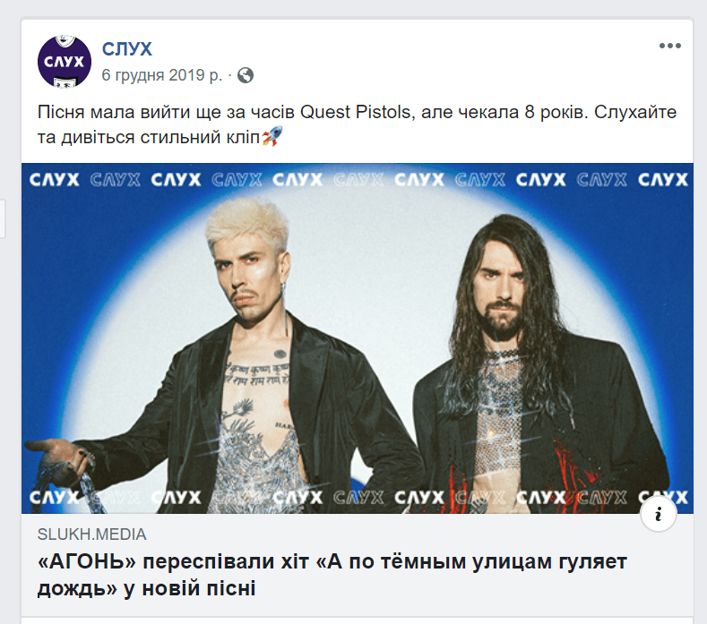This screenshot has height=624, width=707.
Task: Open the three-dot post options menu
Action: point(669,46)
